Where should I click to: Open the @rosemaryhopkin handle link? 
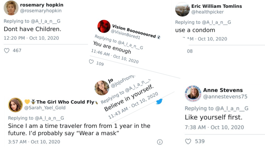41,11
